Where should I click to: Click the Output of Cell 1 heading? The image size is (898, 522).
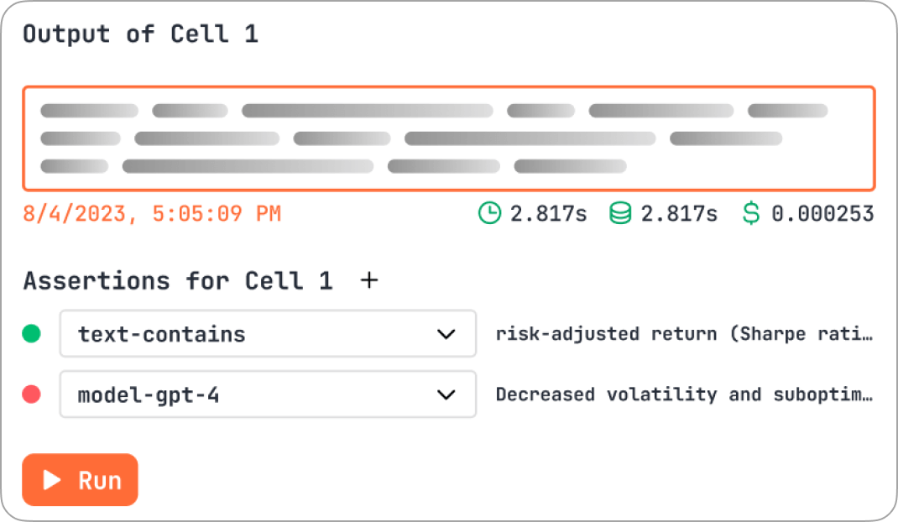coord(140,34)
